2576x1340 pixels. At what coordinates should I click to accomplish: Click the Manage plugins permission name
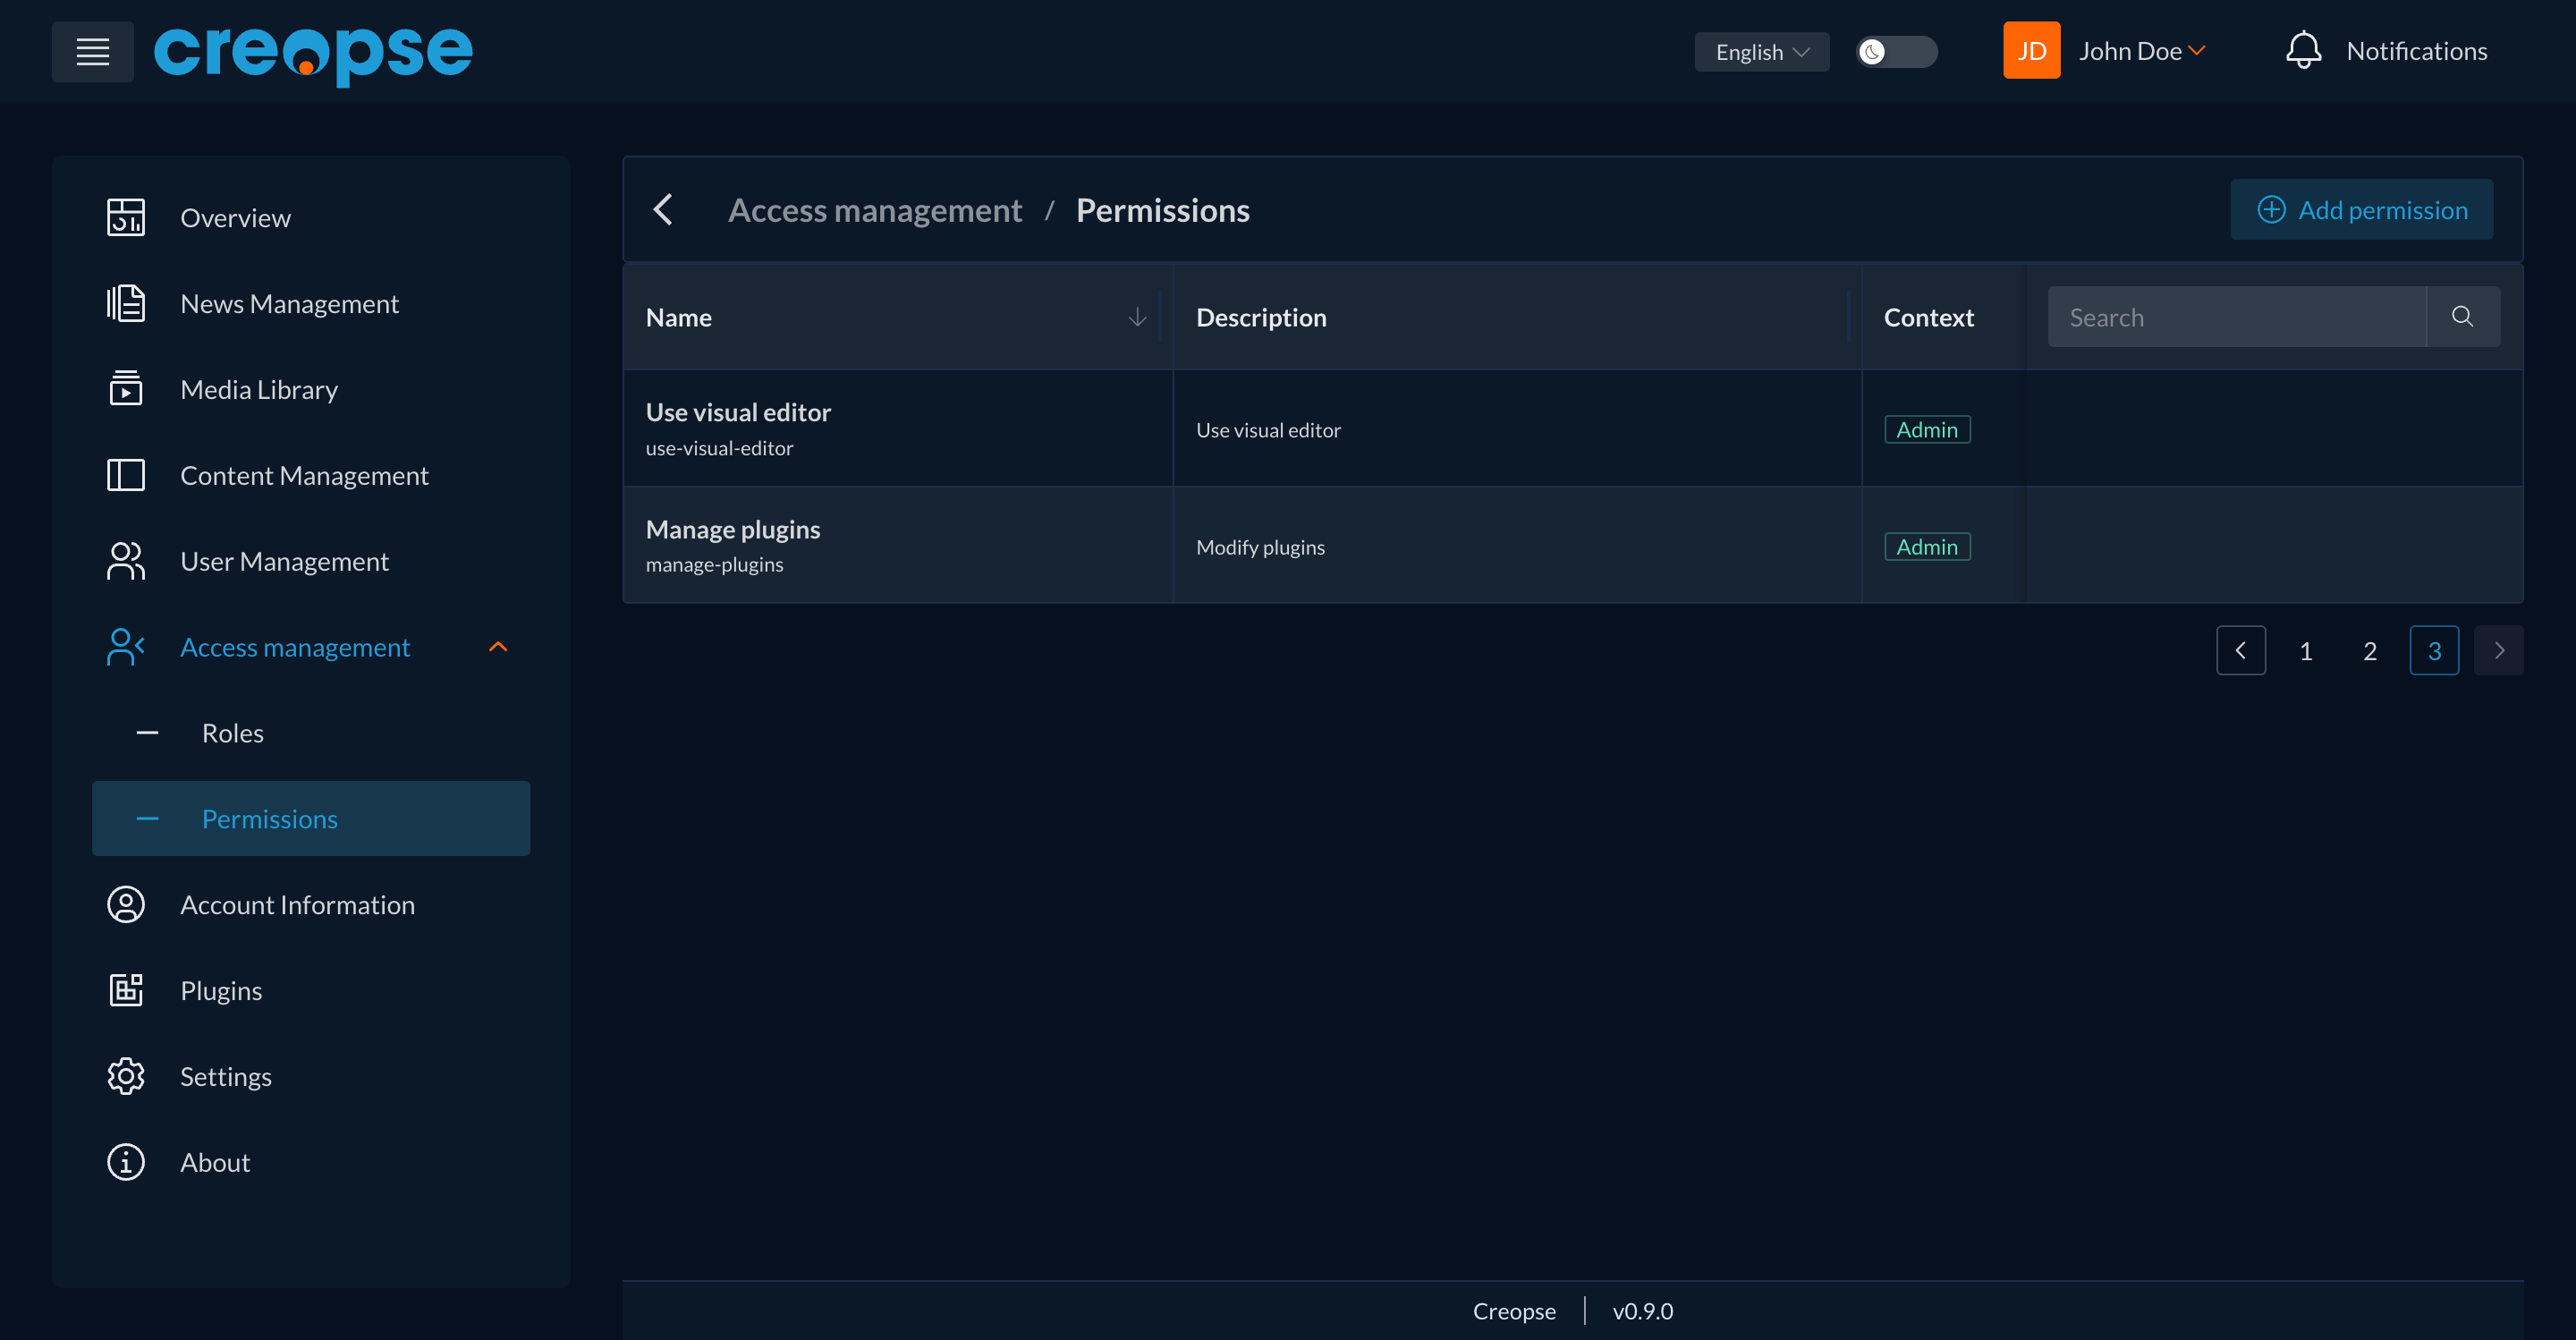pyautogui.click(x=733, y=529)
